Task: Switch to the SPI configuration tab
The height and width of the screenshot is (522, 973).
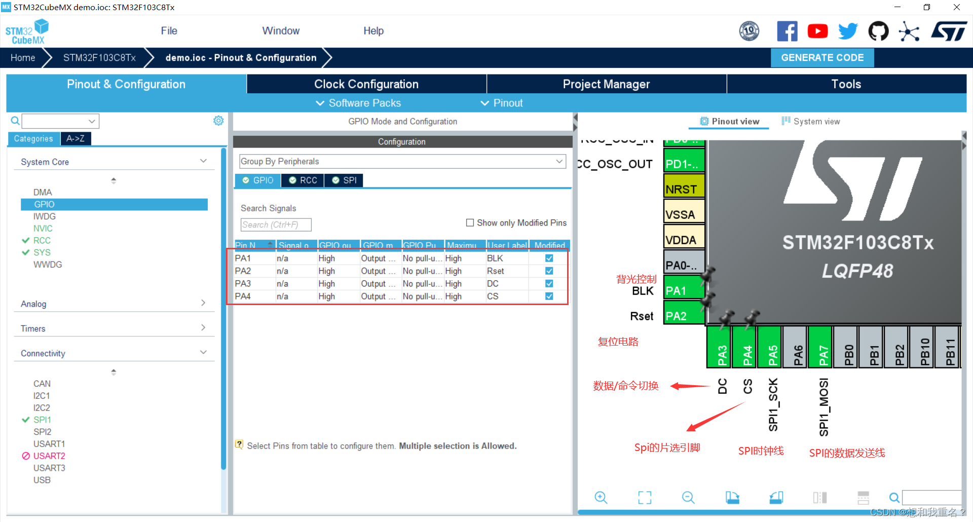Action: 344,180
